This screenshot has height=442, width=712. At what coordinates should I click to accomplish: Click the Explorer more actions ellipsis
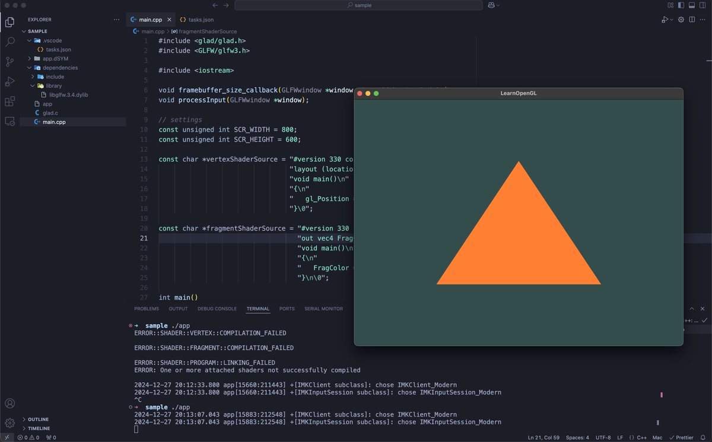(x=116, y=20)
